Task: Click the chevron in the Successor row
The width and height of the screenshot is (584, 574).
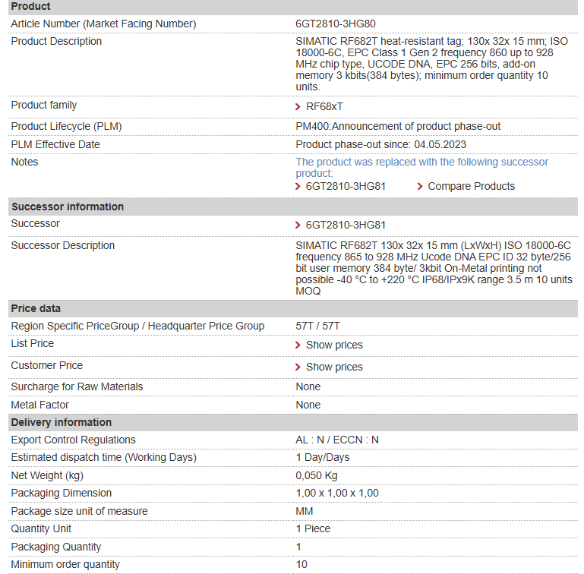Action: point(298,225)
